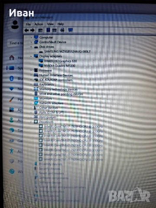Viewport: 156px width, 208px height.
Task: Select Other devices category
Action: [49, 108]
